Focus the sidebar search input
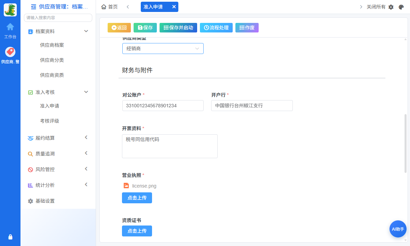 click(58, 17)
